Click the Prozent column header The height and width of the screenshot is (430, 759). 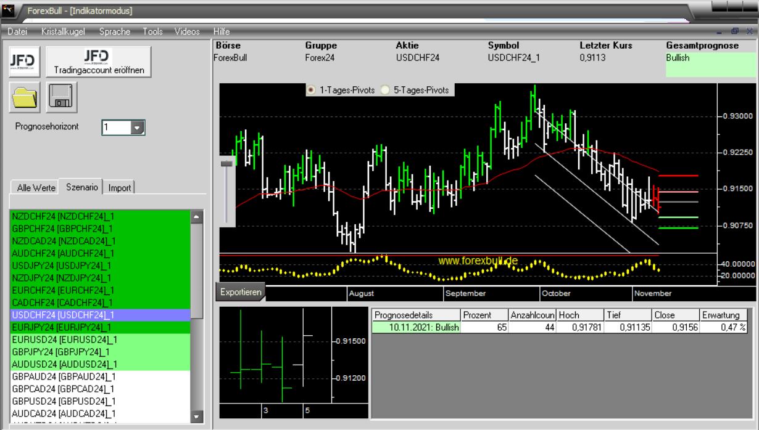[x=484, y=315]
